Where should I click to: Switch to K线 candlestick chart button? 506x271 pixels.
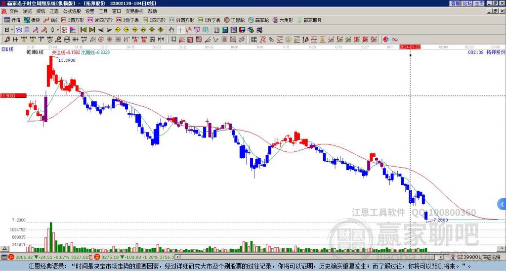(x=50, y=20)
